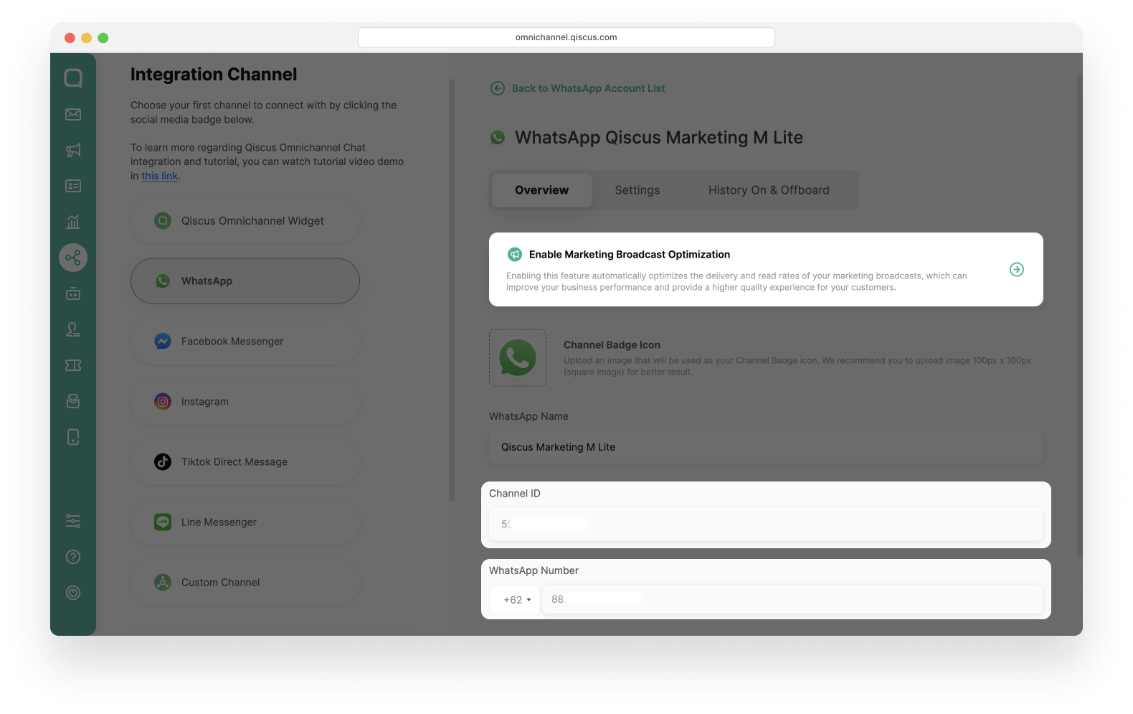The width and height of the screenshot is (1133, 714).
Task: Click the Integration Channel heading
Action: [x=214, y=75]
